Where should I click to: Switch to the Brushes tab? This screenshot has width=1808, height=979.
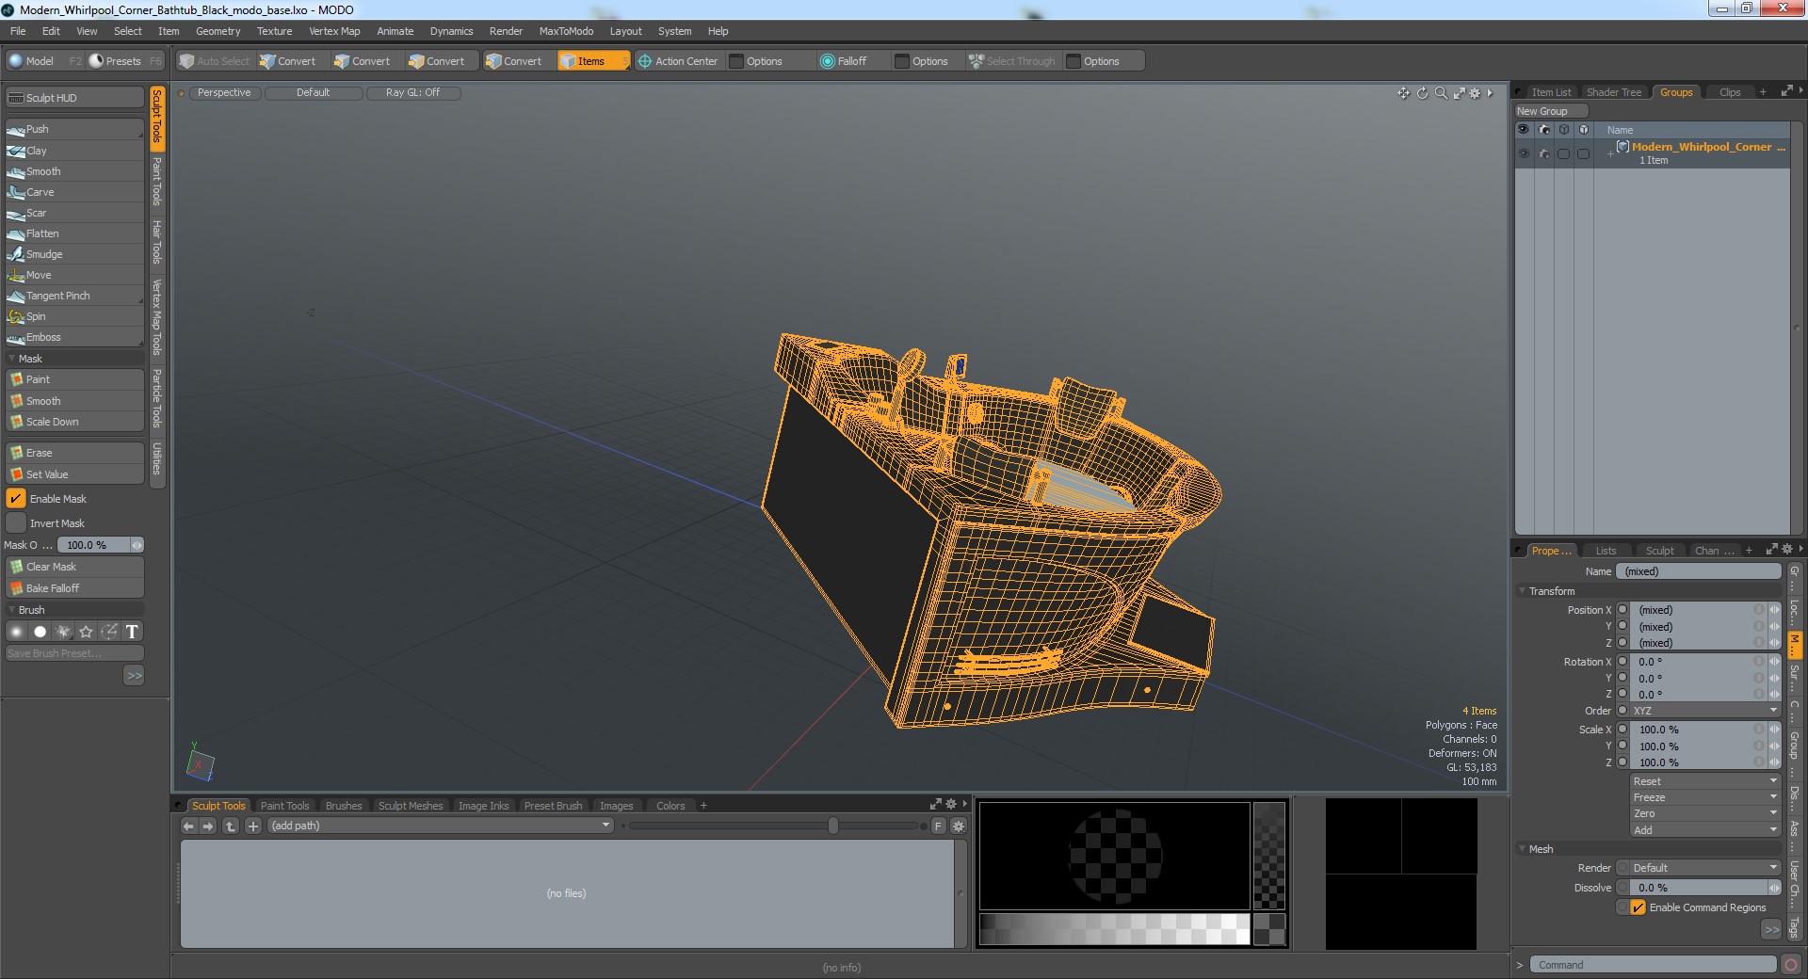tap(344, 806)
